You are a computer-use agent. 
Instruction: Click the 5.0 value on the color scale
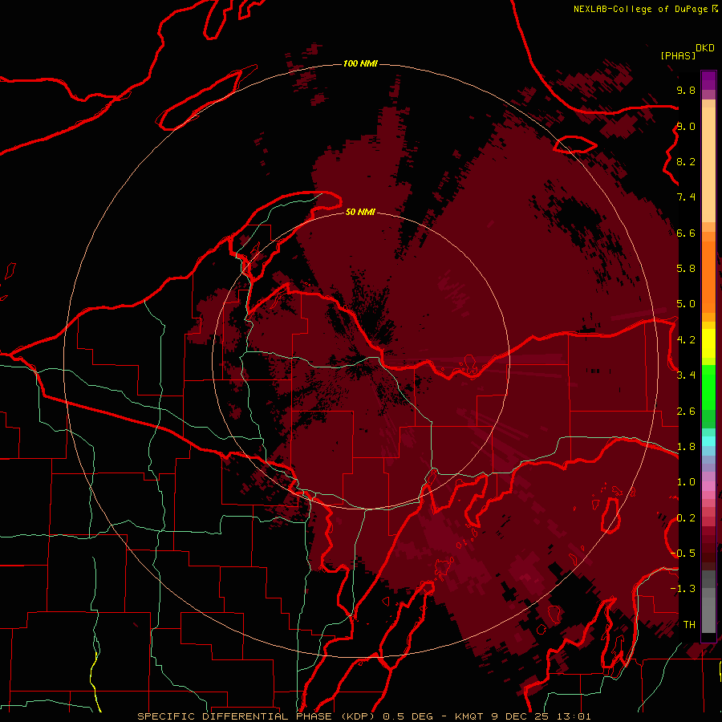686,304
